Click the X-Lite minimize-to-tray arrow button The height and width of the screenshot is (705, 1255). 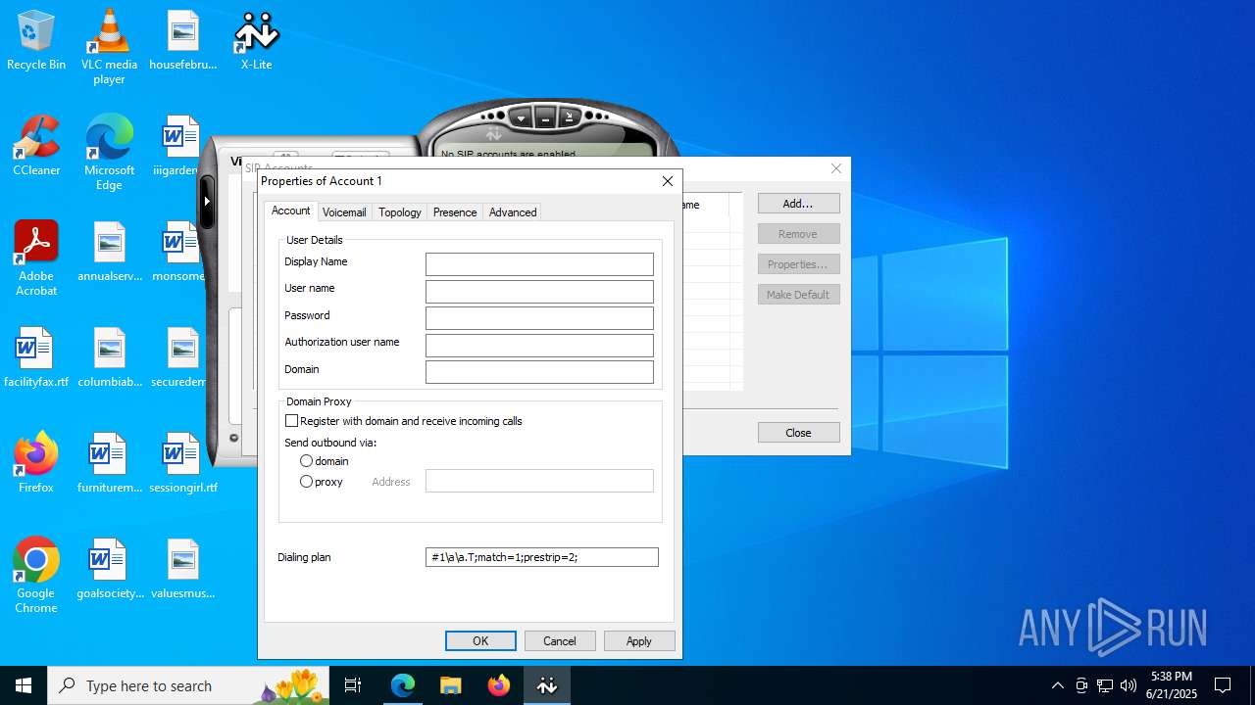pyautogui.click(x=569, y=117)
